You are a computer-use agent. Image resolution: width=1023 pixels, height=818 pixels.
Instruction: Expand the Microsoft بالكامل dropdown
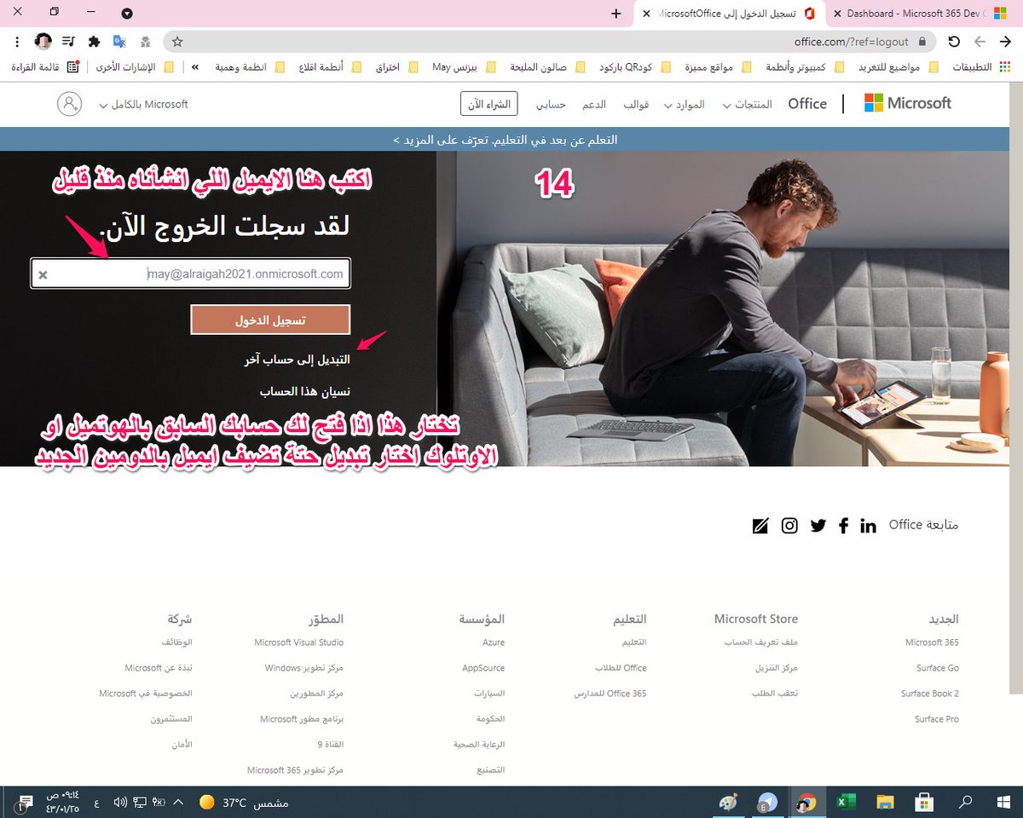[143, 104]
